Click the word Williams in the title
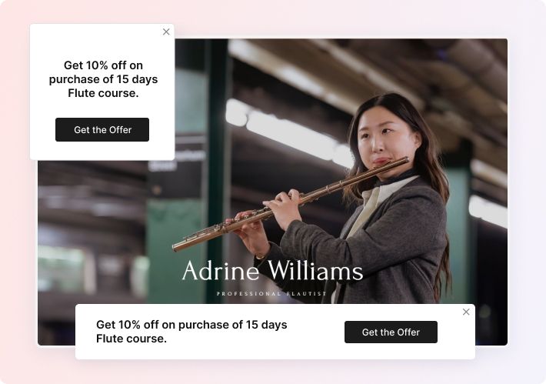Viewport: 546px width, 384px height. coord(315,270)
